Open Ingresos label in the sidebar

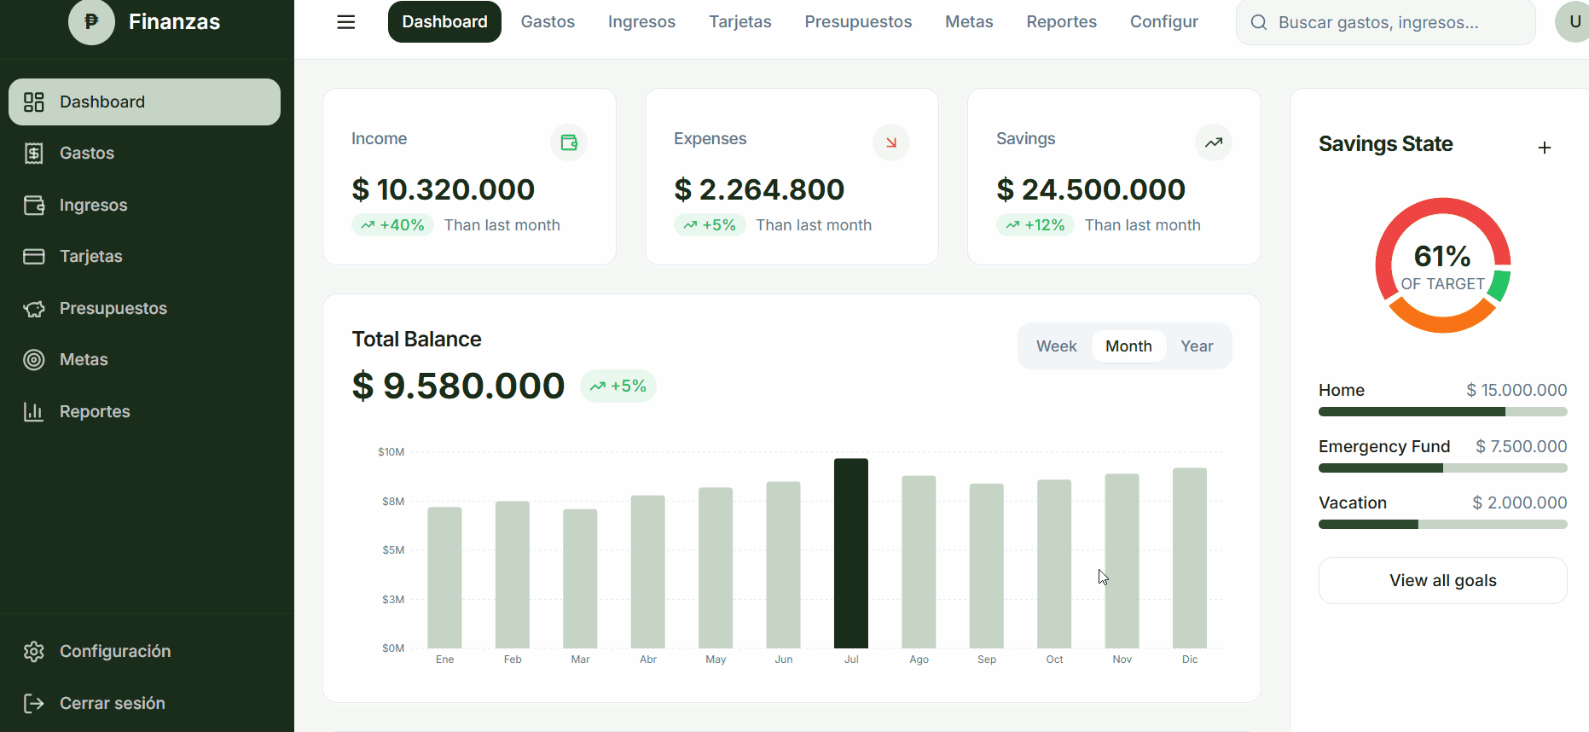(x=94, y=206)
